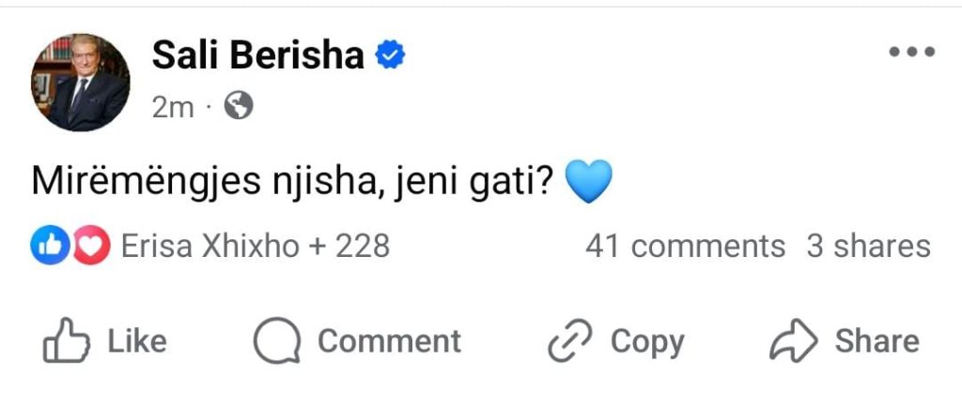Viewport: 962px width, 393px height.
Task: Open the three-dot post options menu
Action: [910, 53]
